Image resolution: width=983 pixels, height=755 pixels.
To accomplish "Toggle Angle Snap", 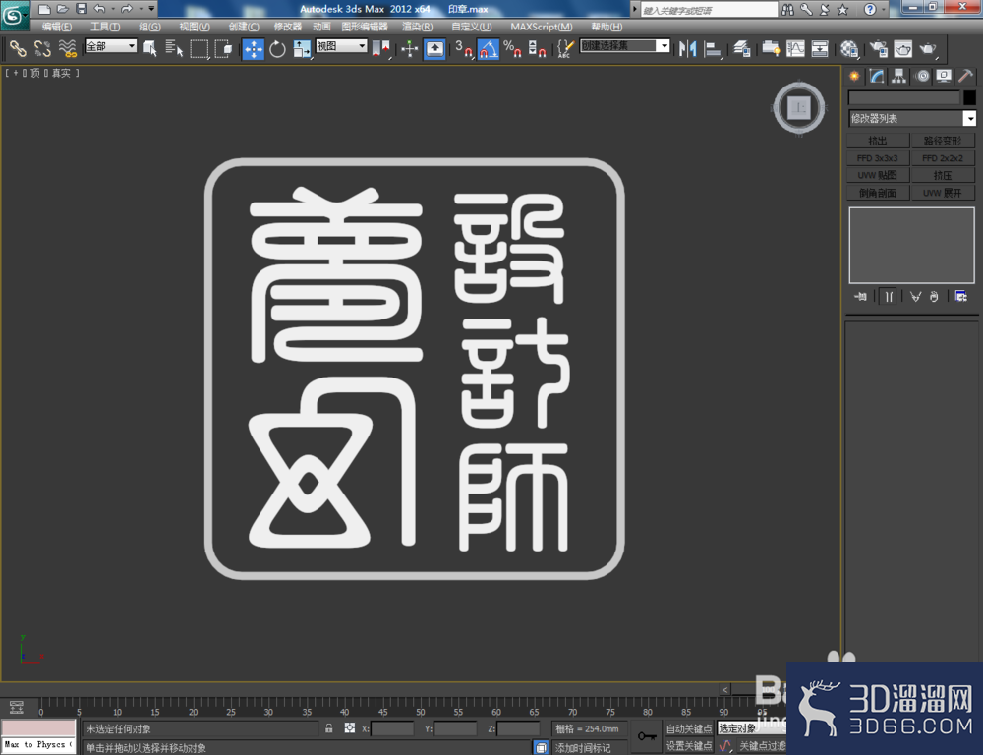I will click(489, 48).
